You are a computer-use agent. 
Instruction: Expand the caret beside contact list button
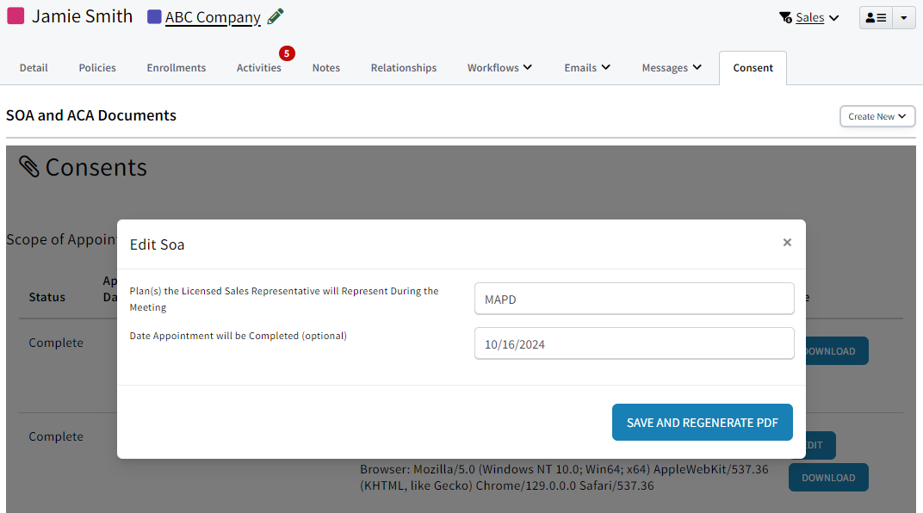[903, 18]
